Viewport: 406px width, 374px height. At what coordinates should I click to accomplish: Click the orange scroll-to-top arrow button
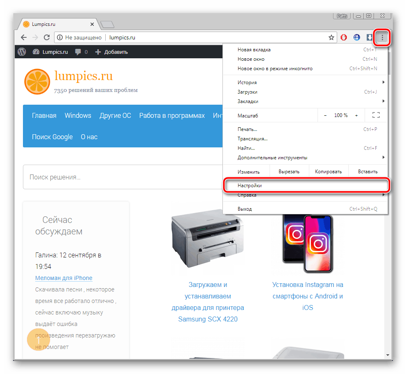pos(39,340)
